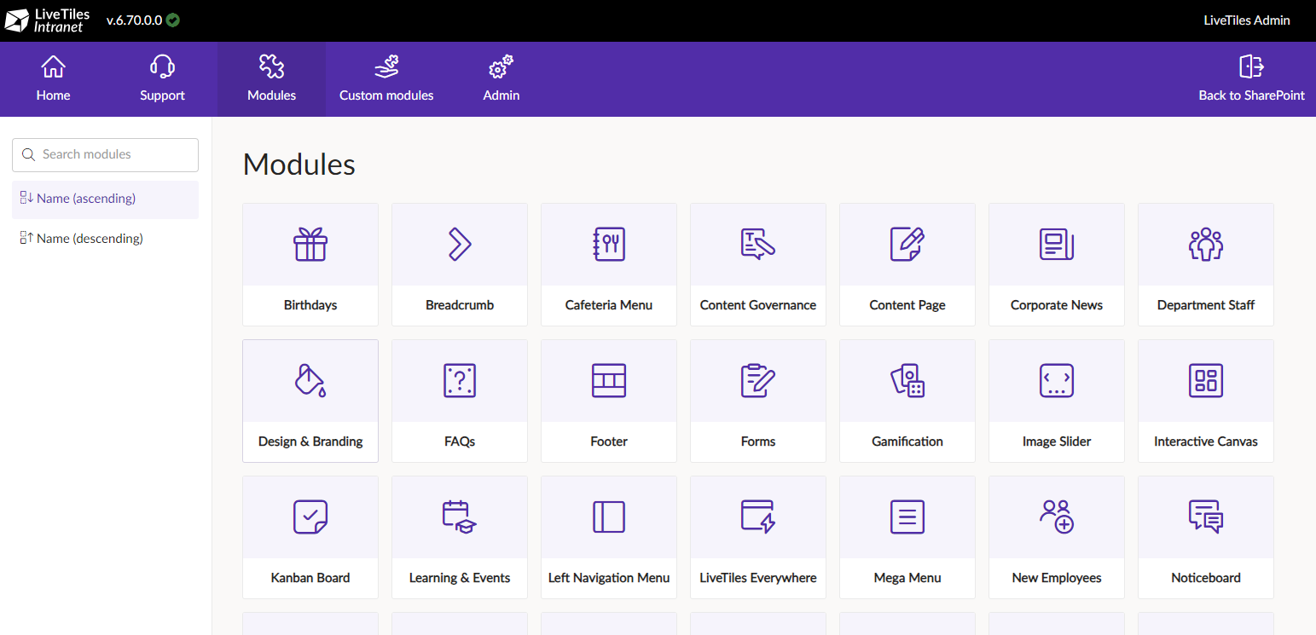This screenshot has width=1316, height=635.
Task: Click the Design & Branding paint bucket icon
Action: (310, 381)
